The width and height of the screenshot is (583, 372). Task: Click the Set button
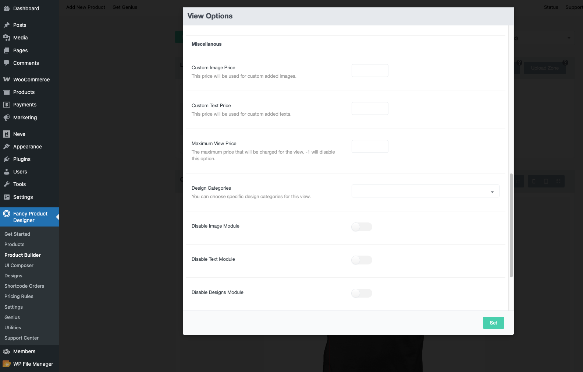(493, 323)
